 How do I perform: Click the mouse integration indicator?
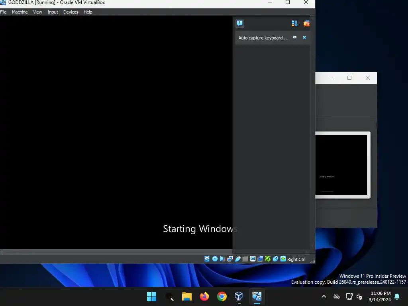click(276, 259)
